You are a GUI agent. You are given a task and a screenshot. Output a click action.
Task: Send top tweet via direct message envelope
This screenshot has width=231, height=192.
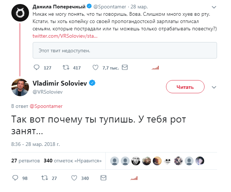coord(124,68)
